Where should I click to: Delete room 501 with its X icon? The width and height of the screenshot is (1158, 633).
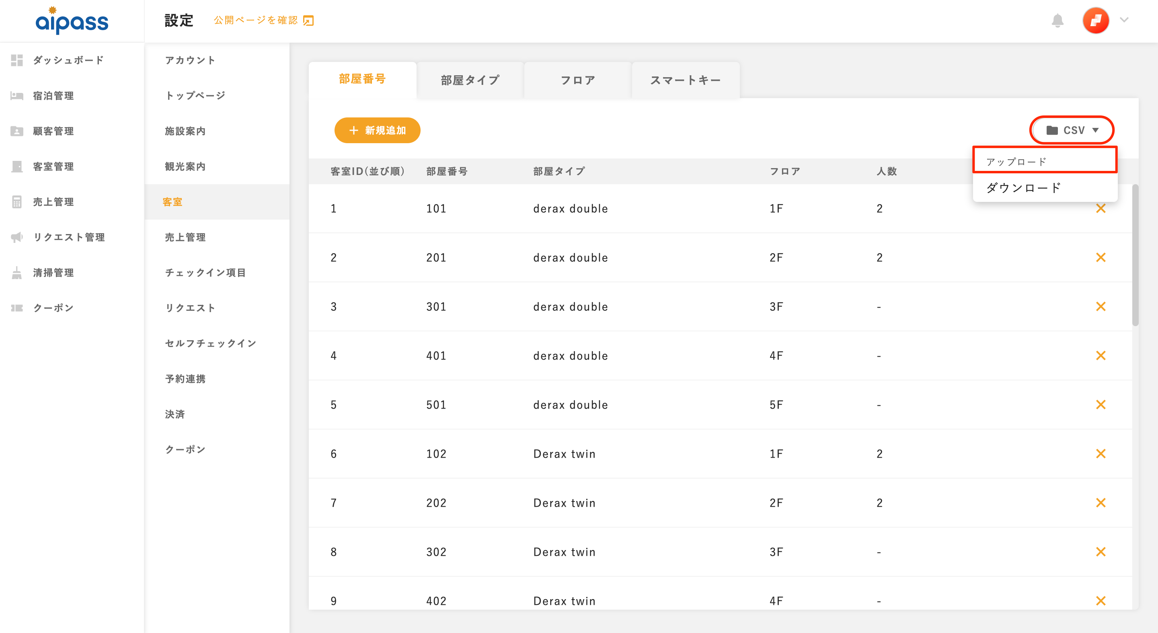(1101, 404)
